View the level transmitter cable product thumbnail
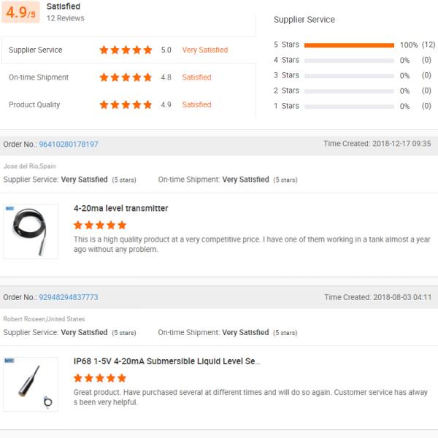Image resolution: width=438 pixels, height=438 pixels. 31,231
